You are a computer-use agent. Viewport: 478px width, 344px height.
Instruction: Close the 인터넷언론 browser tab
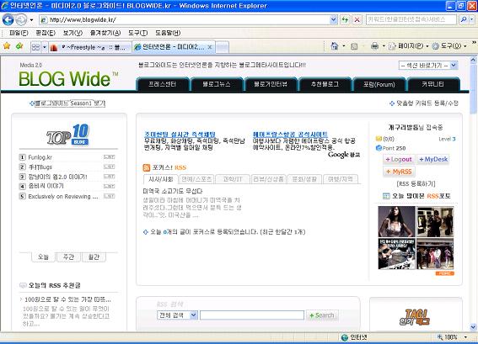pos(210,47)
